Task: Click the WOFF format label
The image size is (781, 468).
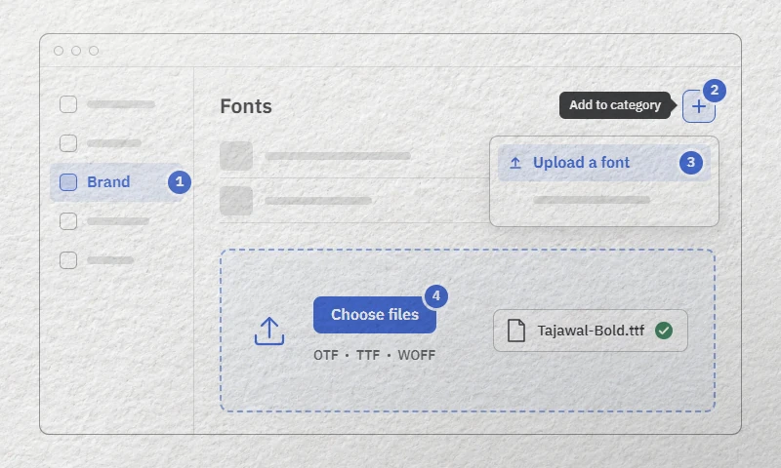Action: pos(417,355)
